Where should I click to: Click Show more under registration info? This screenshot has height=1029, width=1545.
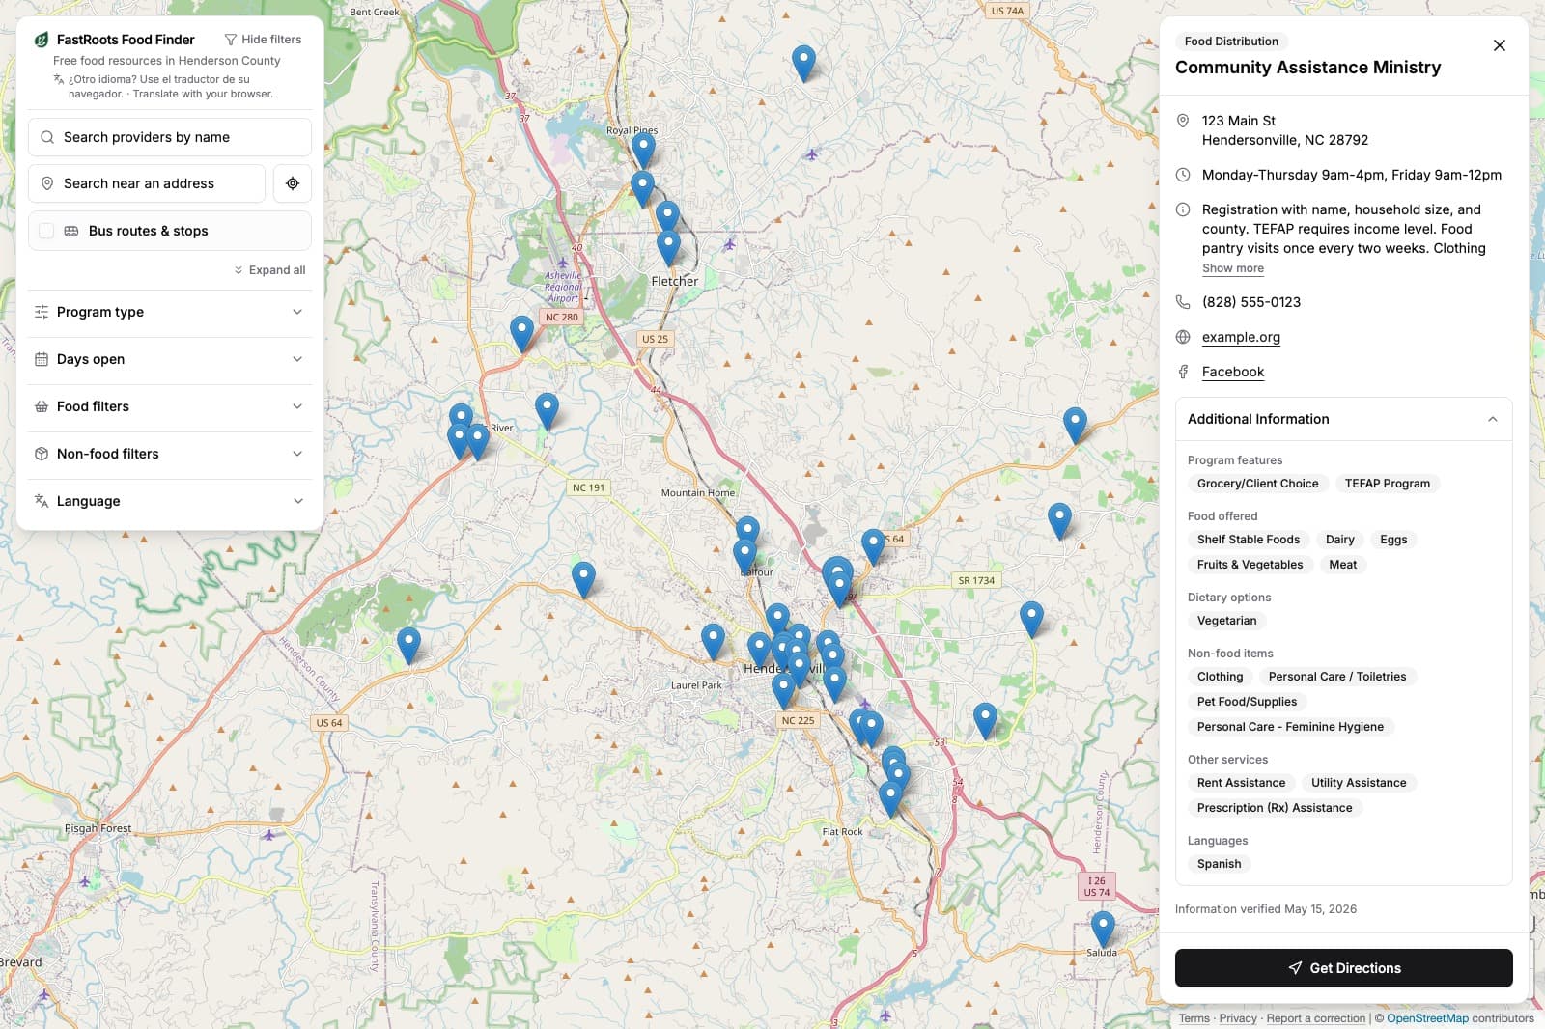click(1233, 268)
